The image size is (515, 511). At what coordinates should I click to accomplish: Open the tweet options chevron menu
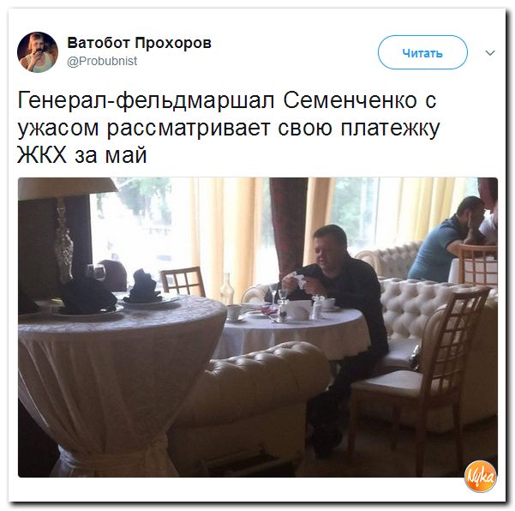pos(489,53)
